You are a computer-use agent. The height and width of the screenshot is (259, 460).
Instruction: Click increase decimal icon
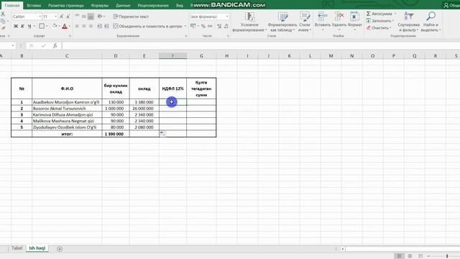point(219,27)
